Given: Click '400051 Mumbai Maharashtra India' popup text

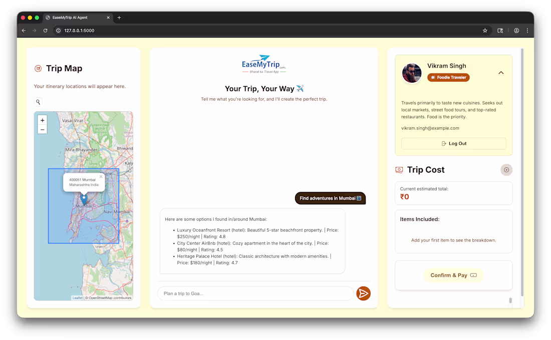Looking at the screenshot, I should (83, 182).
